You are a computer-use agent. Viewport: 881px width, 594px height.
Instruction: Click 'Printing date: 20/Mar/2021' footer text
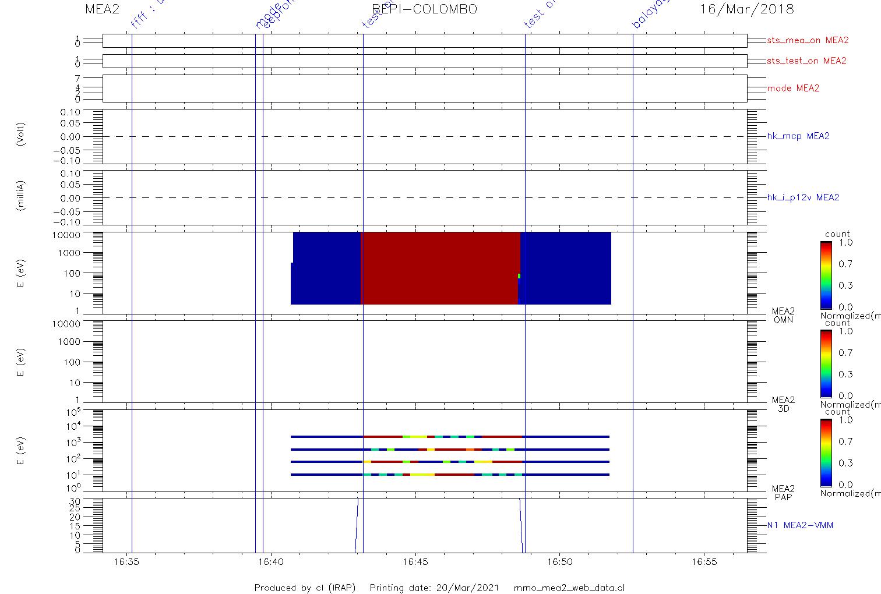pyautogui.click(x=434, y=588)
